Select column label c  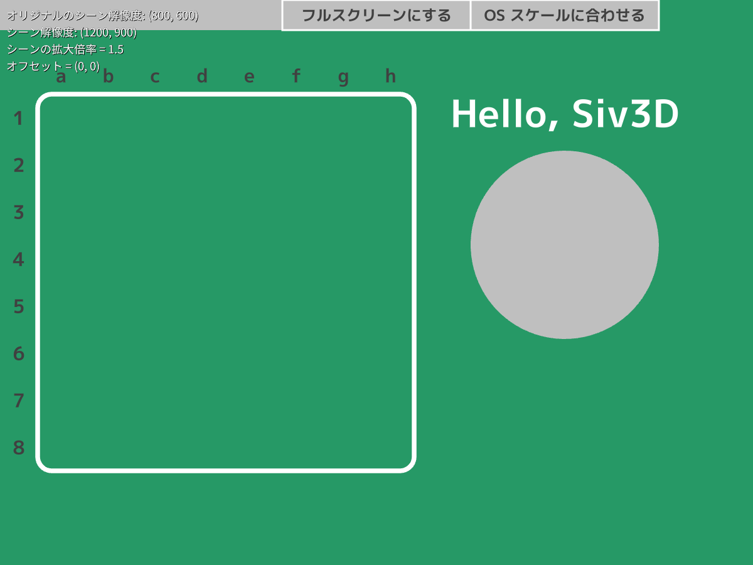click(155, 77)
